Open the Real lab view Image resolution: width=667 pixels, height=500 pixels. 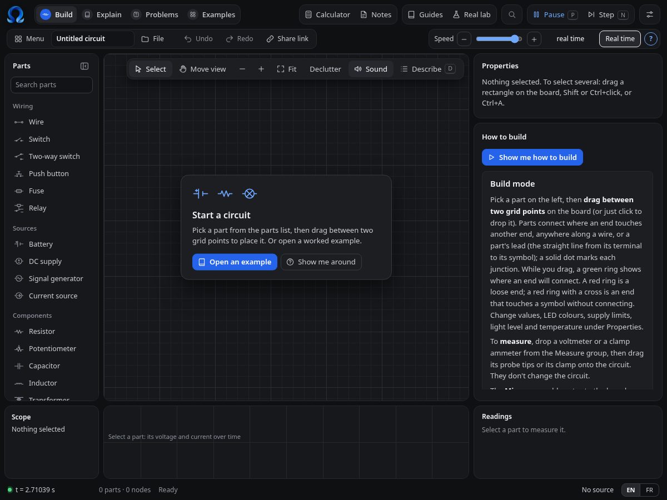click(472, 14)
